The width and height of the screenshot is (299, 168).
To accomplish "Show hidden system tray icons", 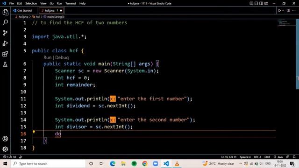I will (240, 164).
